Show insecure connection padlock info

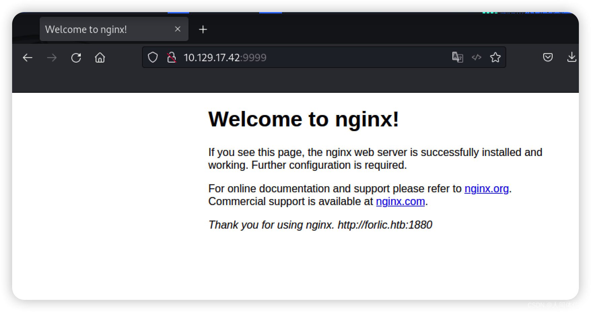[x=172, y=57]
